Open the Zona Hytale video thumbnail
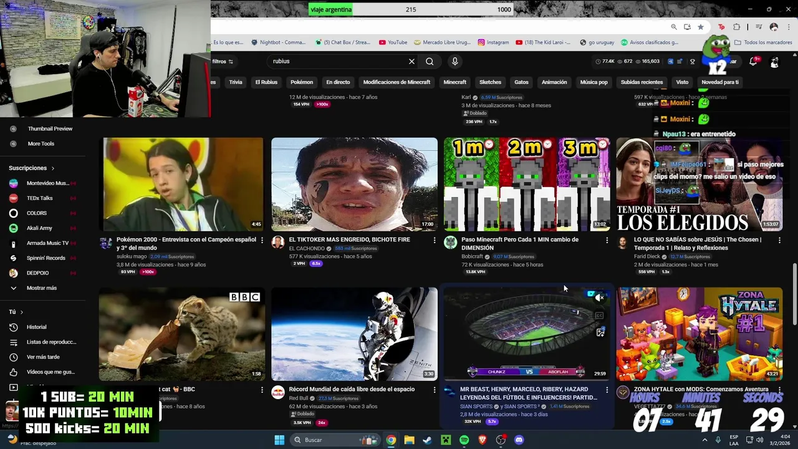798x449 pixels. [x=699, y=334]
